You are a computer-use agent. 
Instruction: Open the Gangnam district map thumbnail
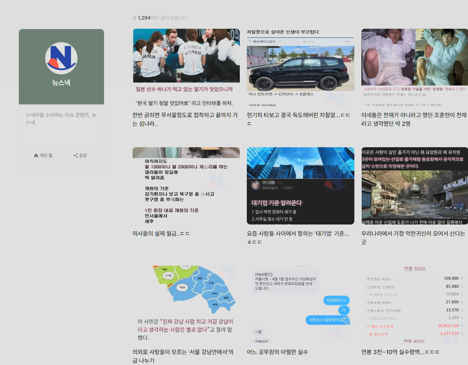[186, 304]
